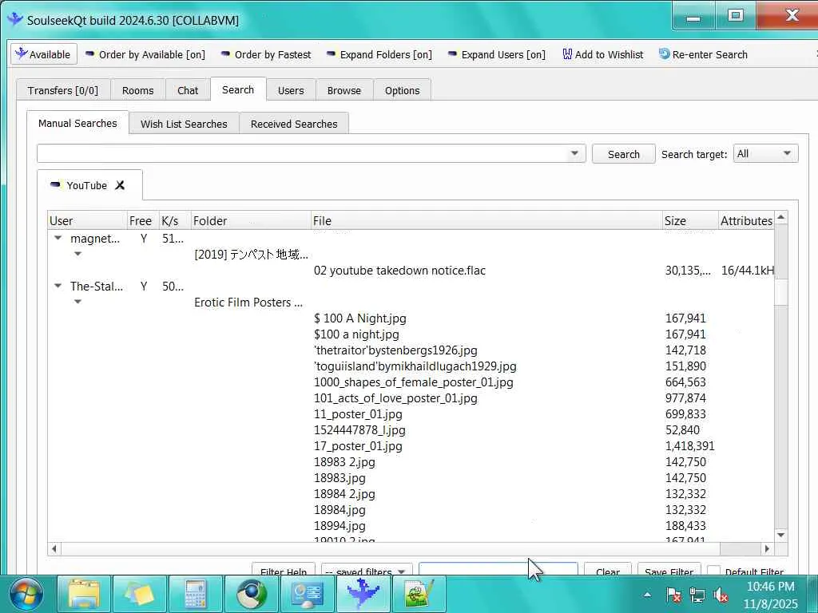Close the YouTube search tab
The width and height of the screenshot is (818, 613).
[120, 185]
